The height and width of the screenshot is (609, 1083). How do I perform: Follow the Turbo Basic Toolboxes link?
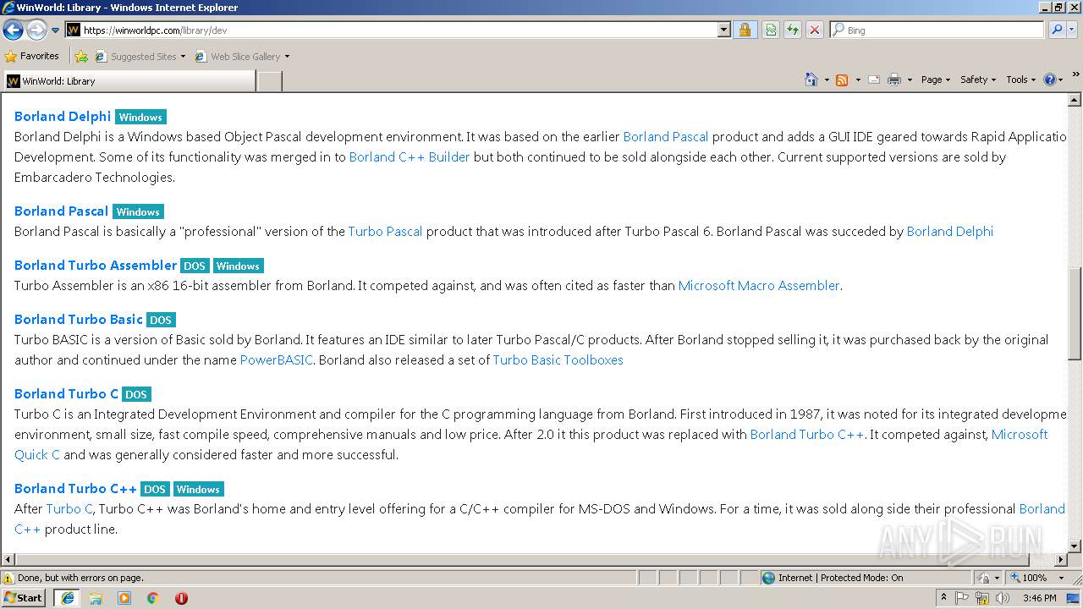pos(558,359)
